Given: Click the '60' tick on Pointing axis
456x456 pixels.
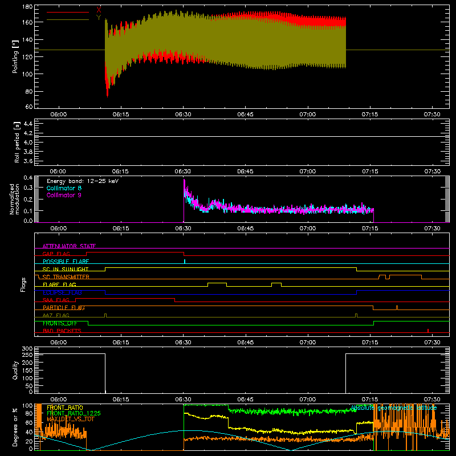Looking at the screenshot, I should pyautogui.click(x=29, y=107).
